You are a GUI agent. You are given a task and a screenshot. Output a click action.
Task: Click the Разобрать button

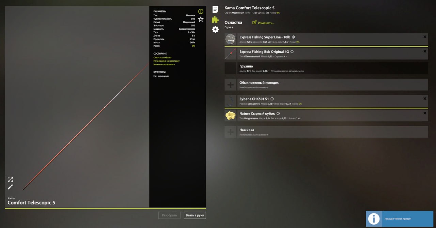[169, 215]
